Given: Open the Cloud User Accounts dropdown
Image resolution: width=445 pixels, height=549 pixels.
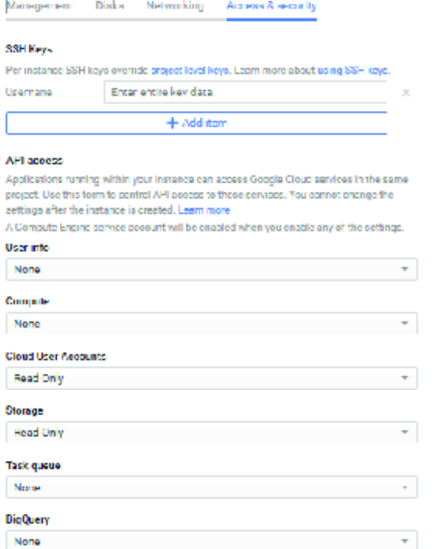Looking at the screenshot, I should (211, 378).
